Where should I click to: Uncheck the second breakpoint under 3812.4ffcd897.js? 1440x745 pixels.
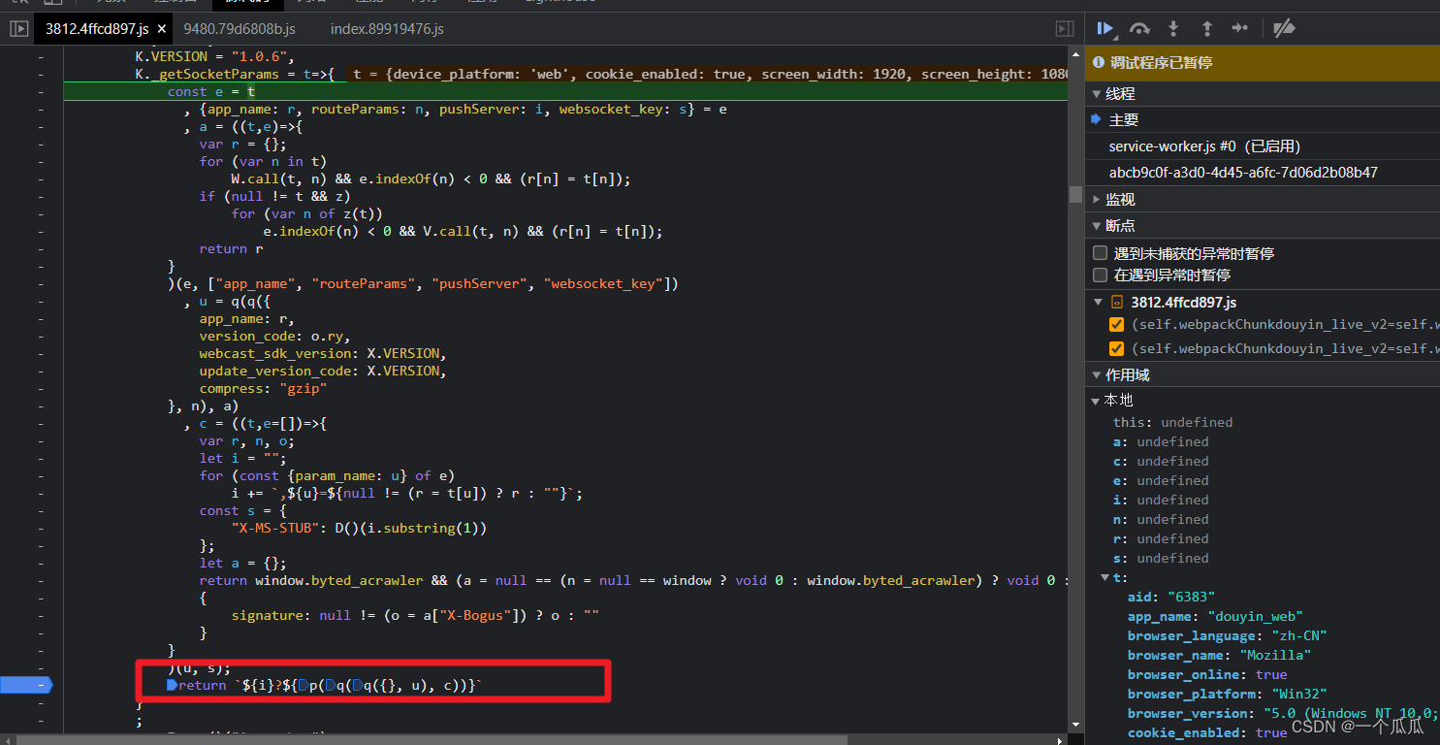point(1116,348)
